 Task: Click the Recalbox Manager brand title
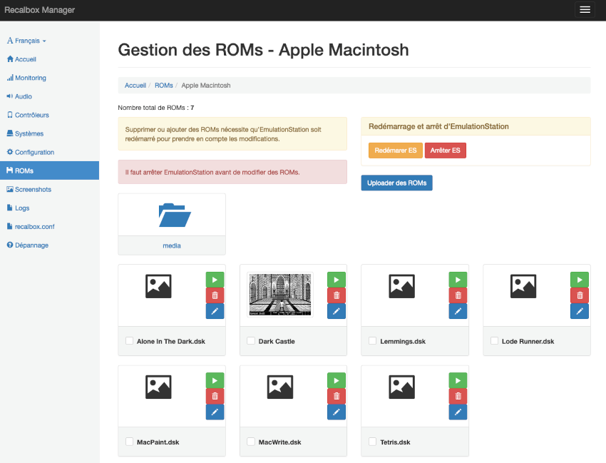(x=40, y=10)
